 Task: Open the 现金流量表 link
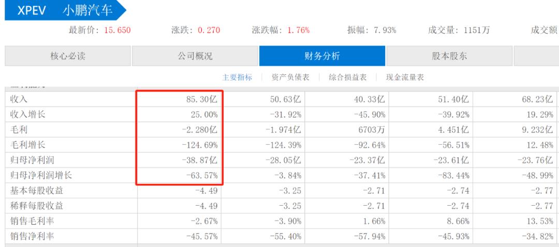[x=405, y=78]
